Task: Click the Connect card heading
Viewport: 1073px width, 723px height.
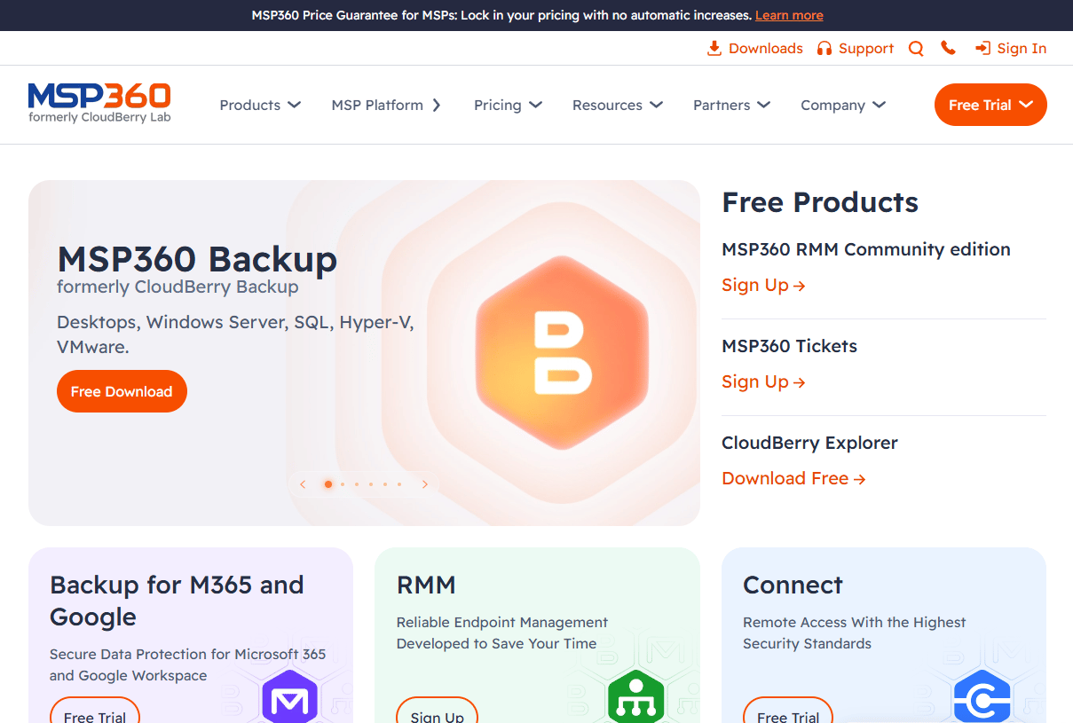Action: 793,585
